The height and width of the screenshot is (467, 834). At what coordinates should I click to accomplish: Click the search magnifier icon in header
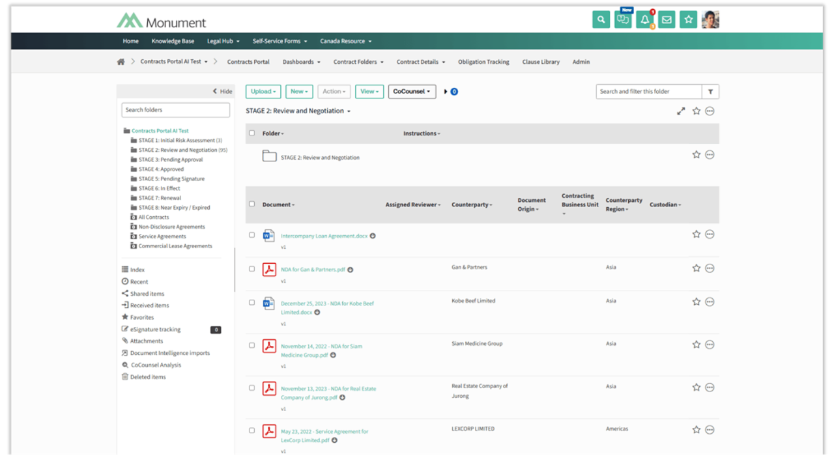pos(601,20)
